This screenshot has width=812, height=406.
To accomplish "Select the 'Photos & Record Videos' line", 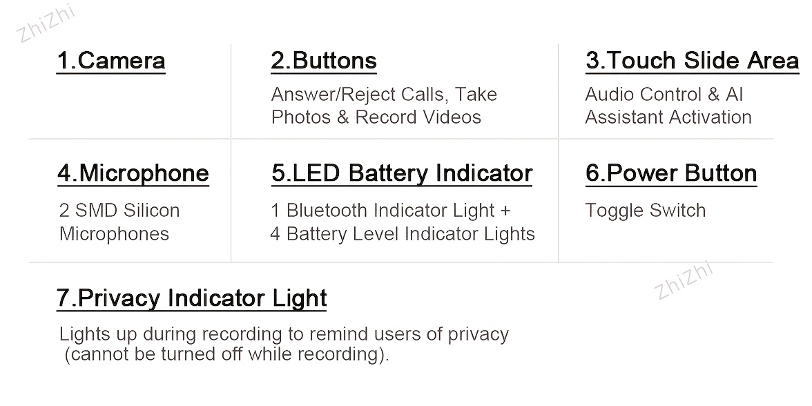I will [376, 117].
